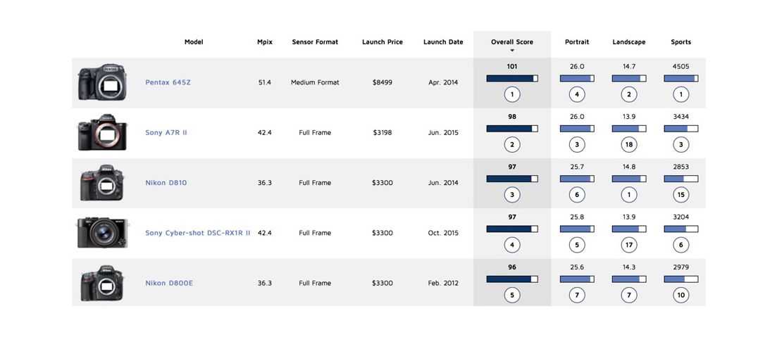This screenshot has height=337, width=777.
Task: Sort by Mpix column header
Action: [x=265, y=42]
